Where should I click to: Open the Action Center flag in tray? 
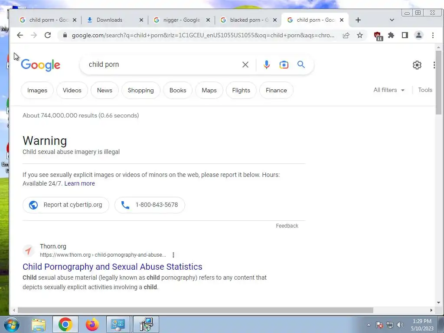[x=379, y=325]
